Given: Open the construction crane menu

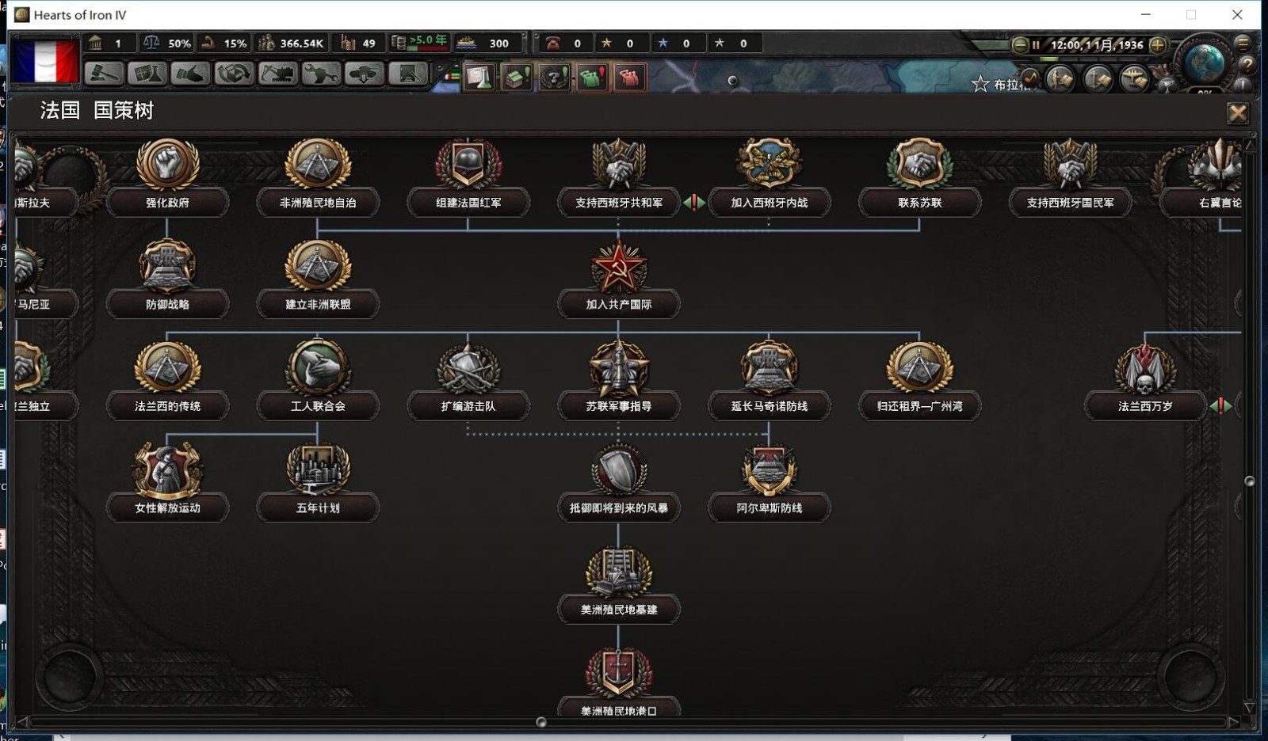Looking at the screenshot, I should [x=277, y=74].
